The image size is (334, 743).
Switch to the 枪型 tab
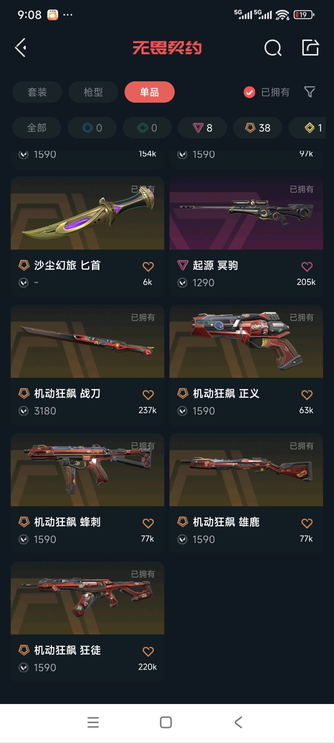[93, 92]
